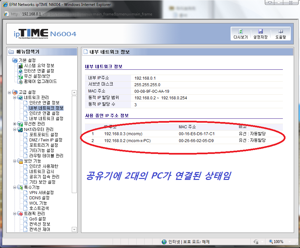The width and height of the screenshot is (300, 248).
Task: Select 내부 네트워크 정보 in tree
Action: pos(46,108)
